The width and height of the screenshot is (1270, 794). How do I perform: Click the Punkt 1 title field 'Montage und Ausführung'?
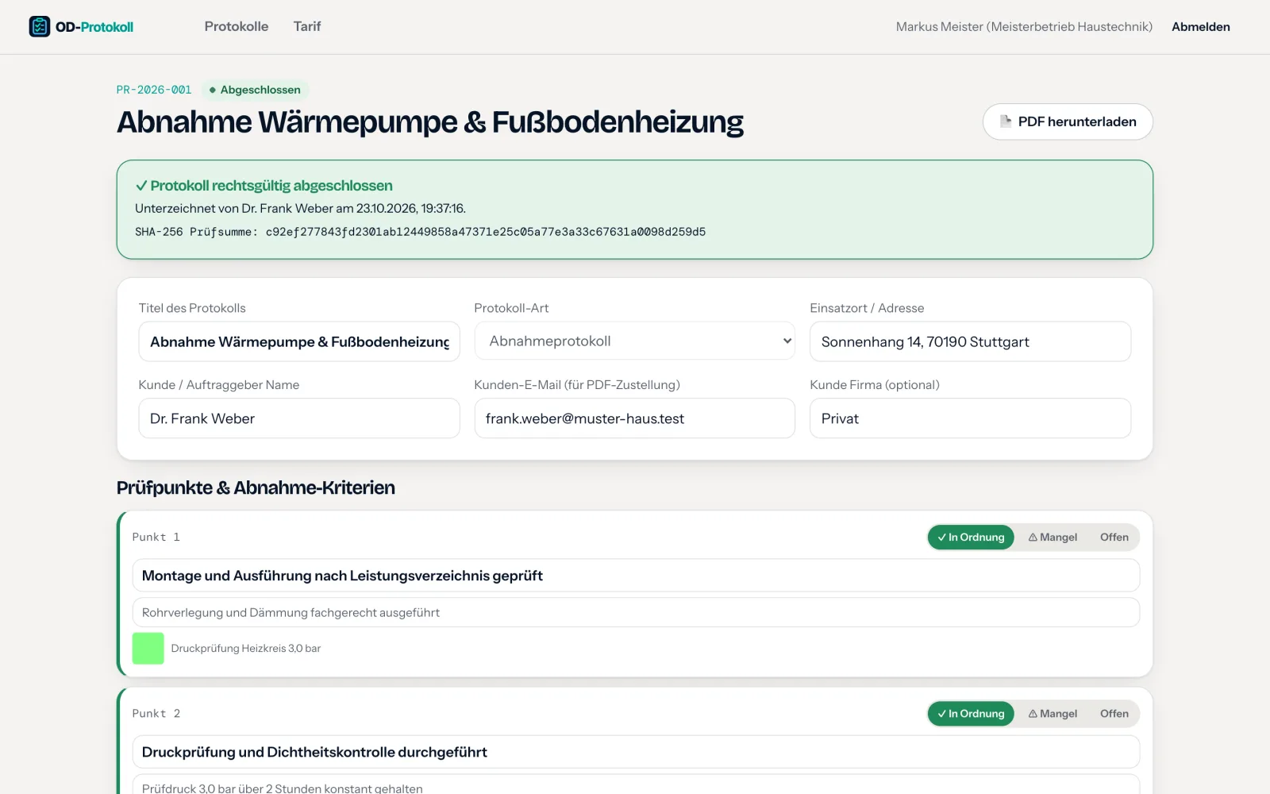click(x=636, y=576)
